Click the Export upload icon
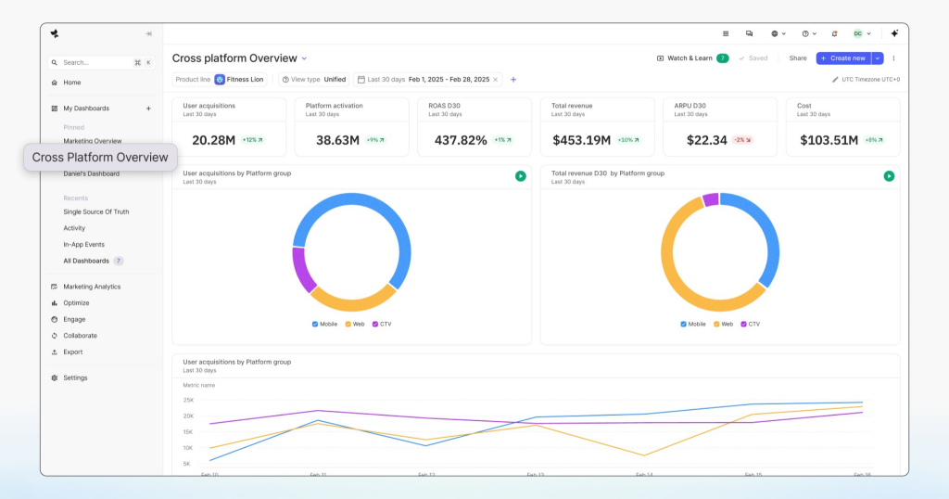The image size is (949, 499). pos(55,352)
